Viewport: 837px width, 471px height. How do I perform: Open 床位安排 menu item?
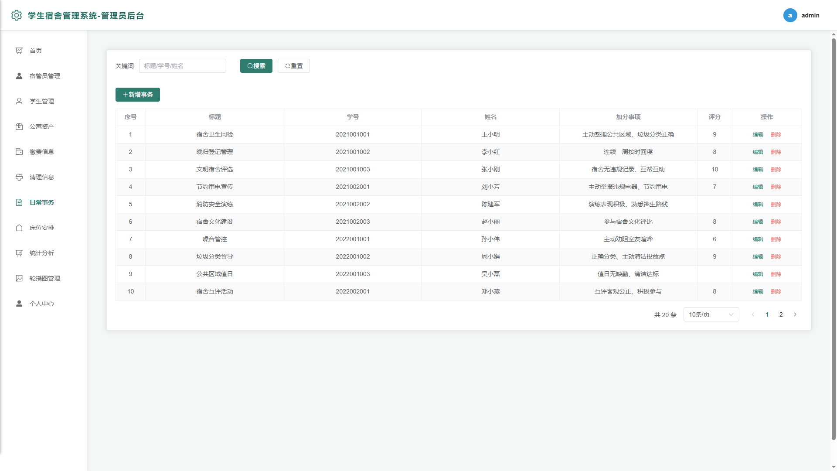44,228
